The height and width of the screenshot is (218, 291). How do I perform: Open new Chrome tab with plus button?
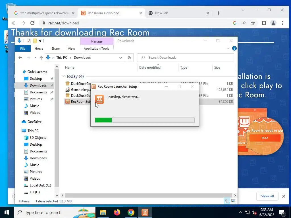(219, 13)
